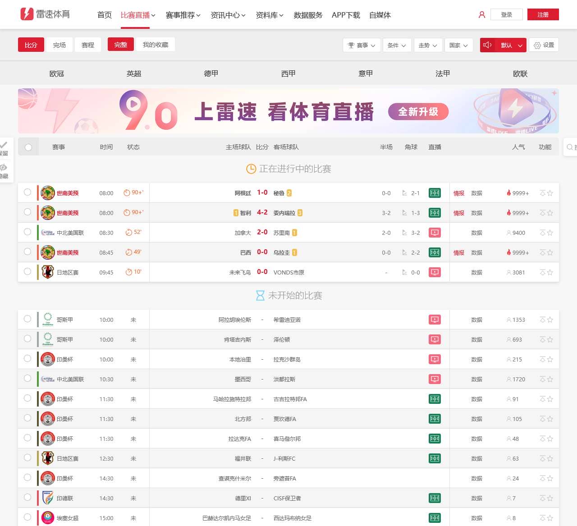Screen dimensions: 577x526
Task: Click the 数据服务 navigation item
Action: pos(308,15)
